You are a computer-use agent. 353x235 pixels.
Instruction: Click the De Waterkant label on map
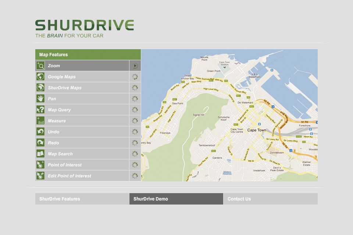[245, 102]
